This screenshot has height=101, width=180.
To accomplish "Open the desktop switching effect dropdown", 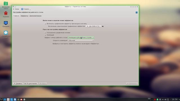I will (x=81, y=37).
